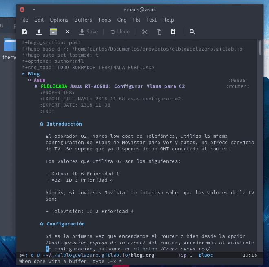Click the U coding indicator in mode line
This screenshot has width=269, height=267.
[x=38, y=255]
